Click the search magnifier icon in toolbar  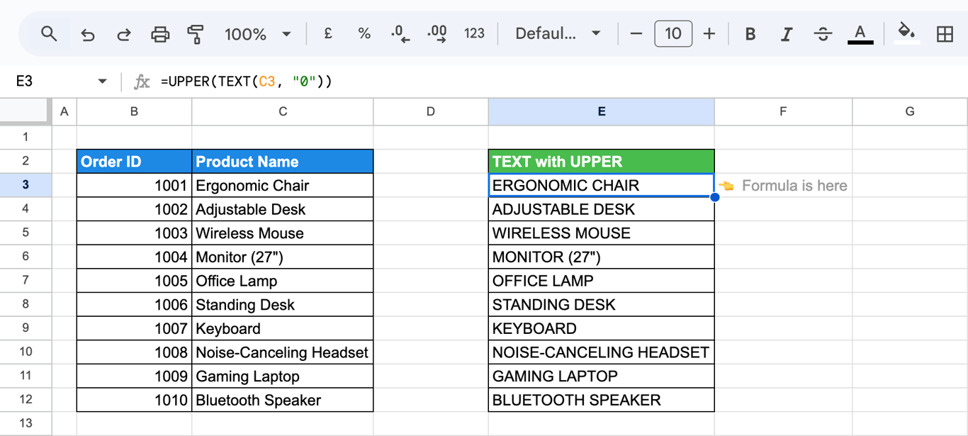[49, 33]
